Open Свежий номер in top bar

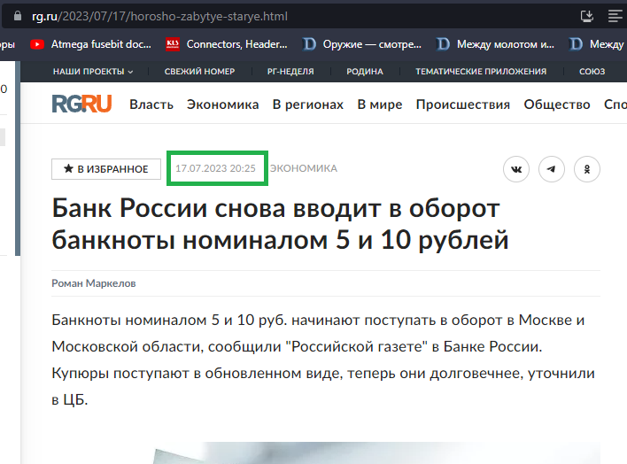click(x=199, y=72)
